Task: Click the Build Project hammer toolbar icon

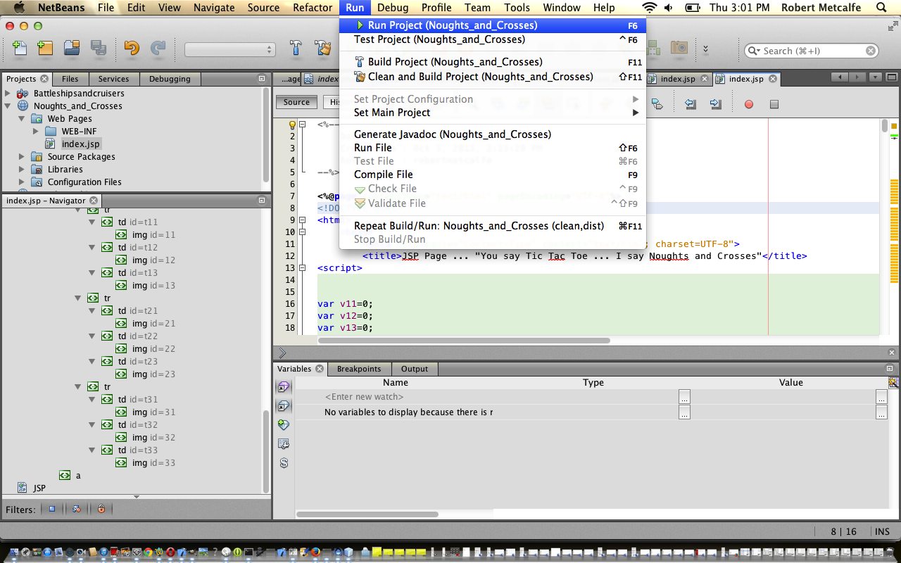Action: 296,48
